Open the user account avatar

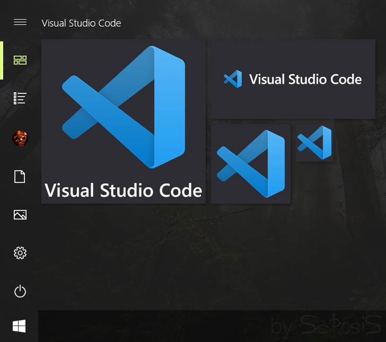click(x=20, y=138)
